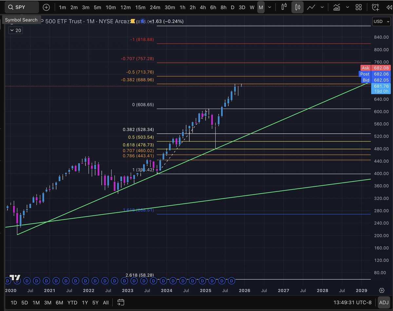Set range to 5D
Image resolution: width=393 pixels, height=311 pixels.
(x=25, y=302)
